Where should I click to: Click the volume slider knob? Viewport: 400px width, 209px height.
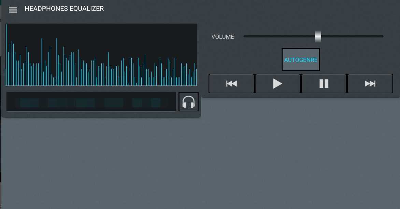[x=318, y=36]
